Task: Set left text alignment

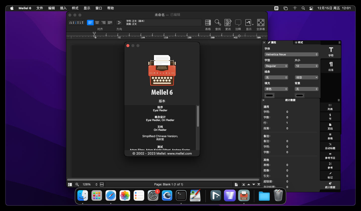Action: tap(90, 23)
